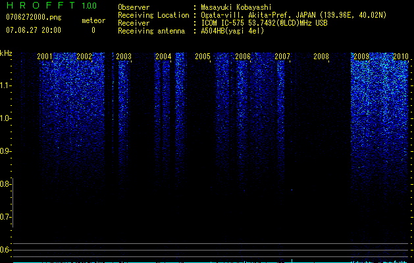414x263 pixels.
Task: Click the Receiving Location label
Action: pos(153,15)
